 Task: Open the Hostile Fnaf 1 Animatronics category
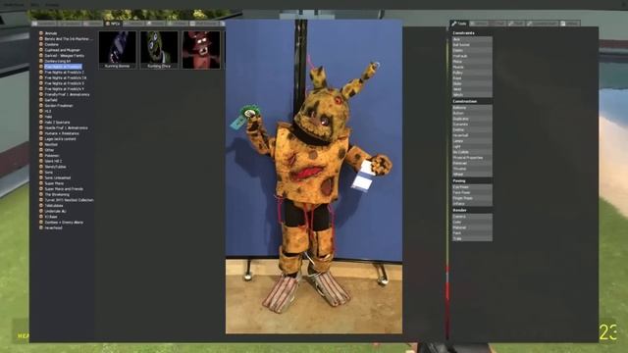click(x=66, y=128)
